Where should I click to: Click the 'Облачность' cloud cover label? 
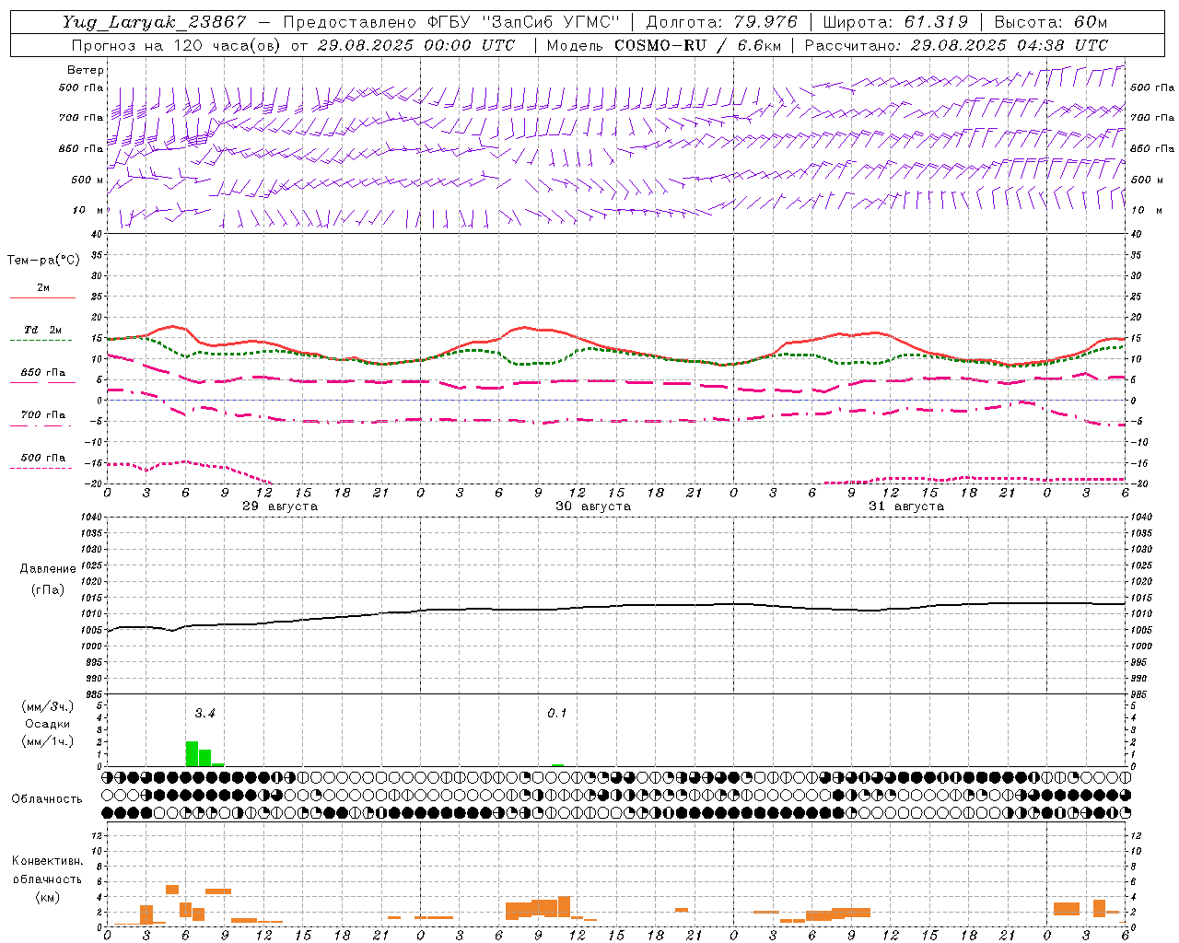coord(46,798)
